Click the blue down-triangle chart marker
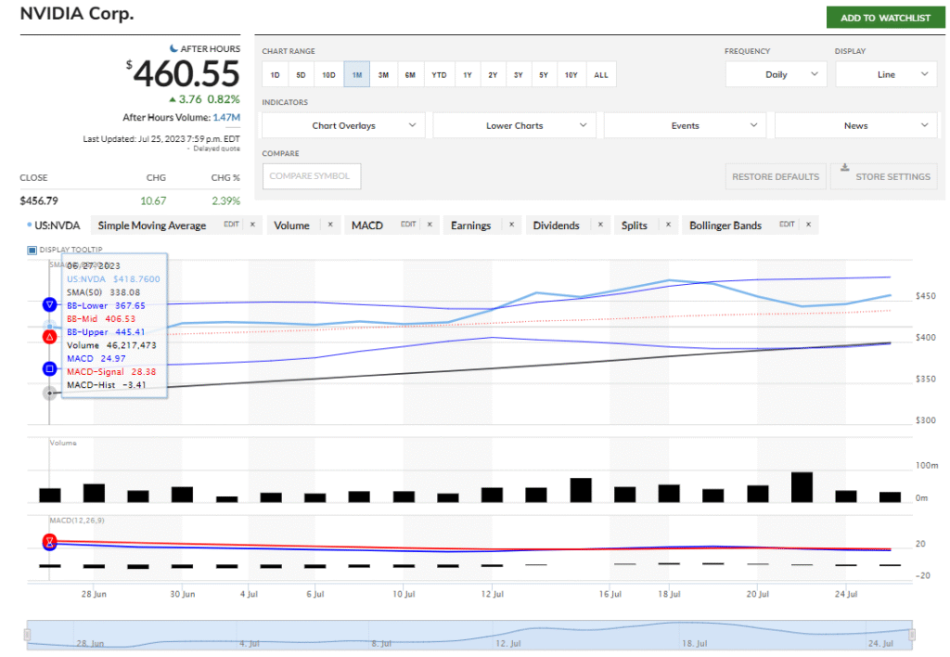The width and height of the screenshot is (950, 657). [x=50, y=305]
